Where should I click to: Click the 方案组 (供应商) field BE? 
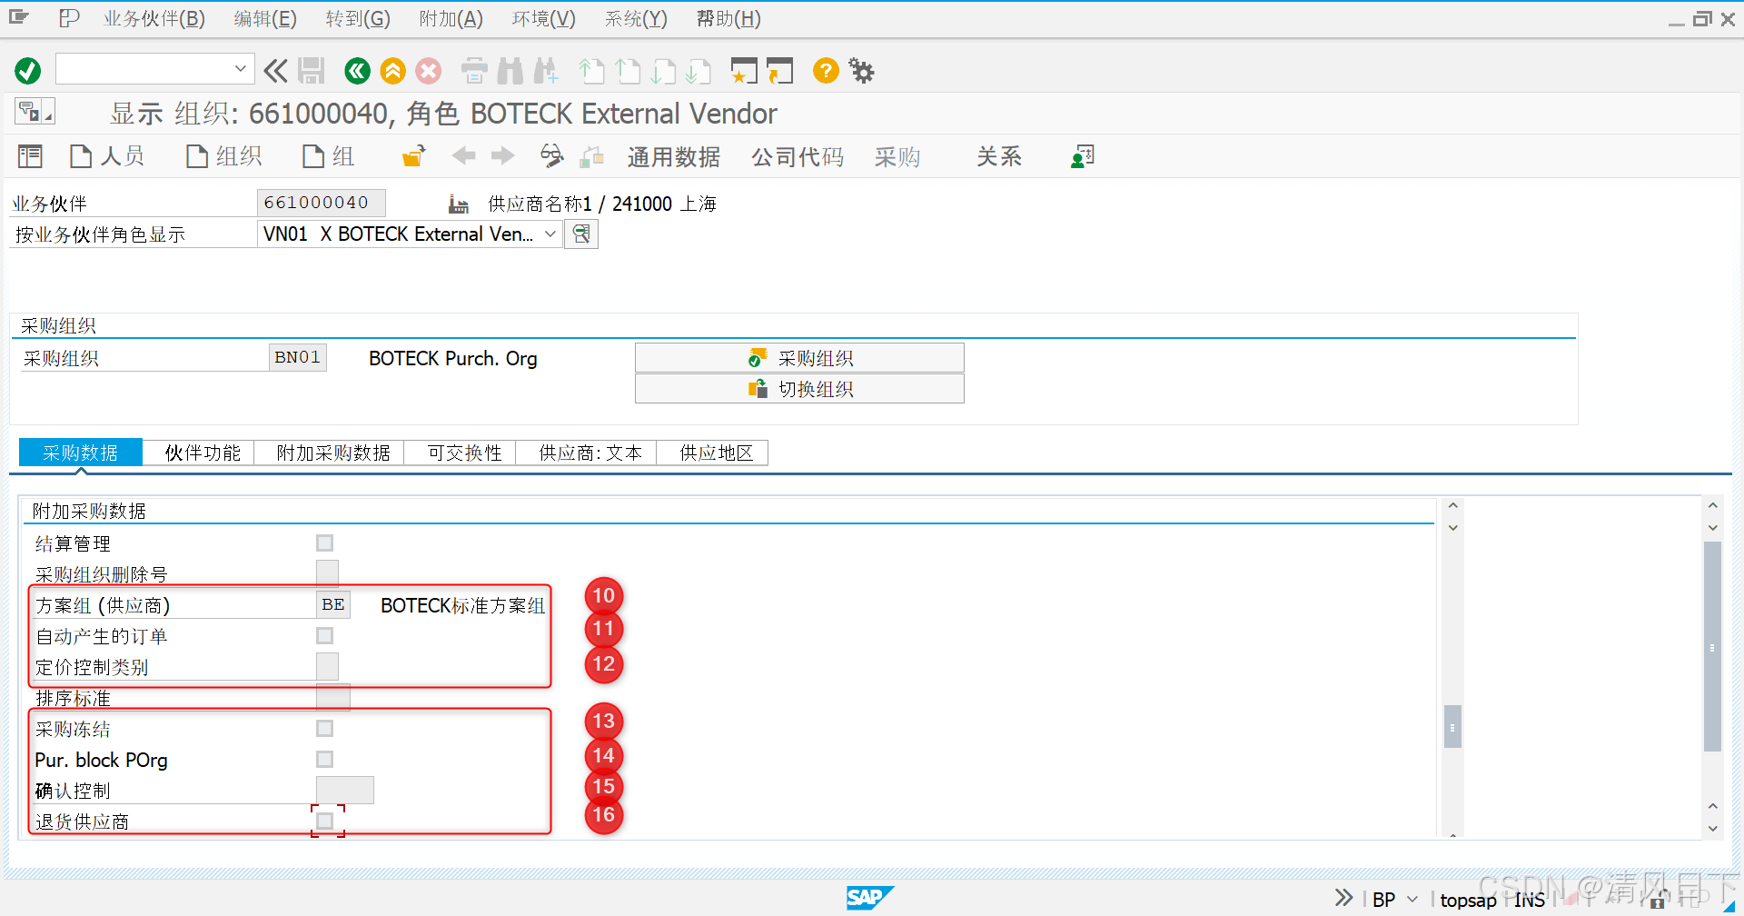pos(333,605)
